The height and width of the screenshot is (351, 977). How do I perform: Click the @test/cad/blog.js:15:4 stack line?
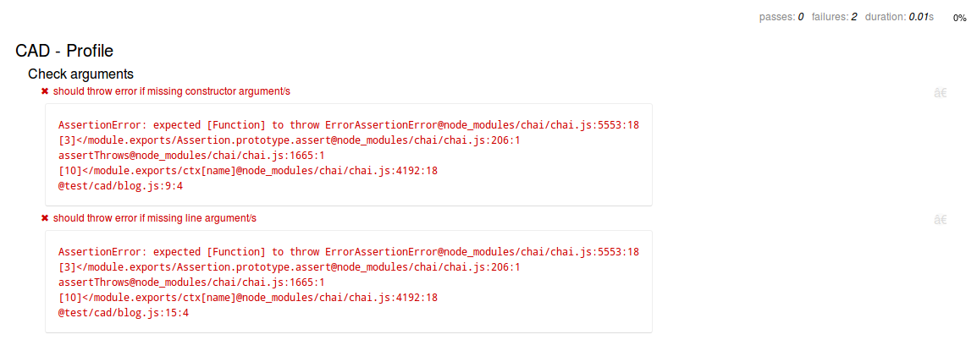124,313
